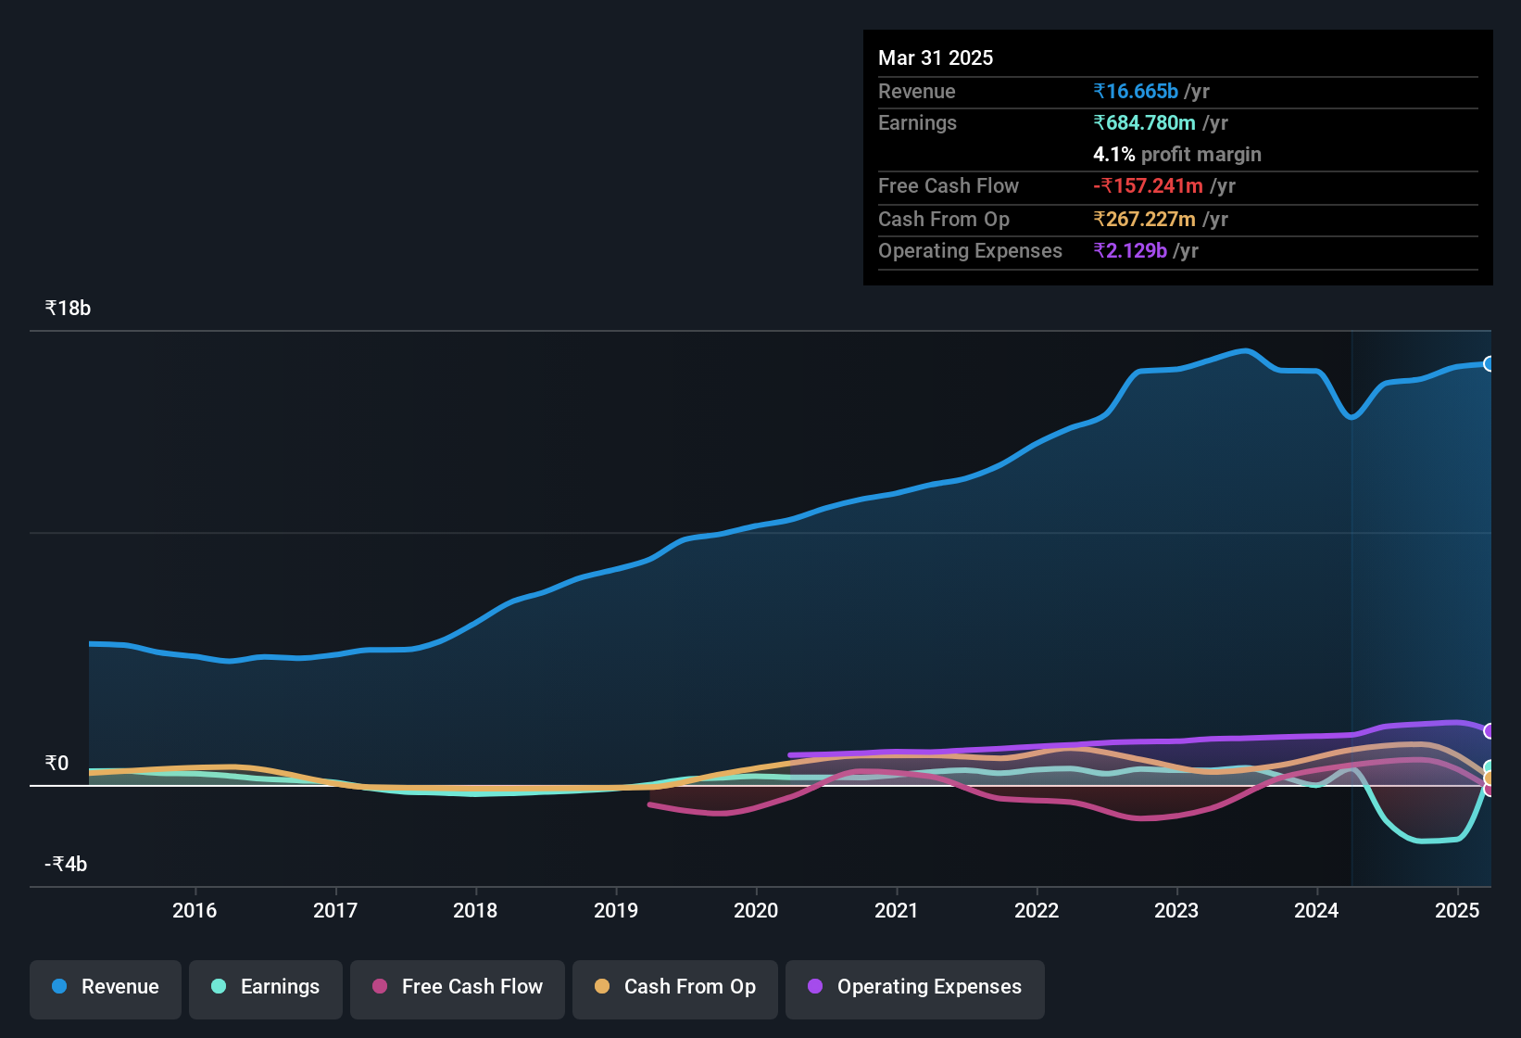The width and height of the screenshot is (1521, 1038).
Task: Click the ₹0 y-axis label
Action: point(57,763)
